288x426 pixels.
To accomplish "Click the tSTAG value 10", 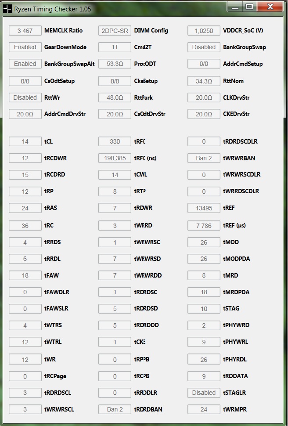I will (204, 309).
